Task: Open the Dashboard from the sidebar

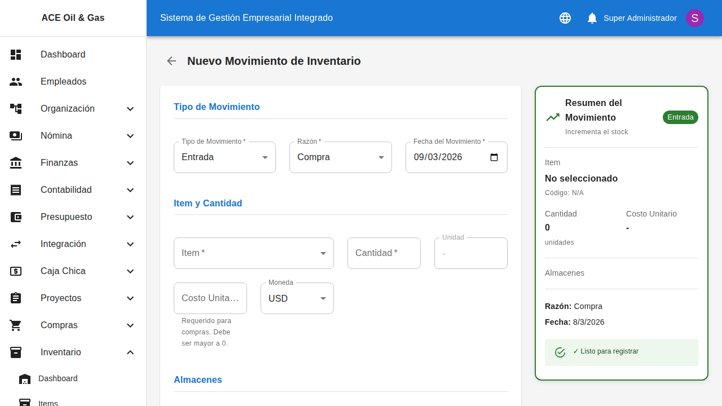Action: pos(16,54)
